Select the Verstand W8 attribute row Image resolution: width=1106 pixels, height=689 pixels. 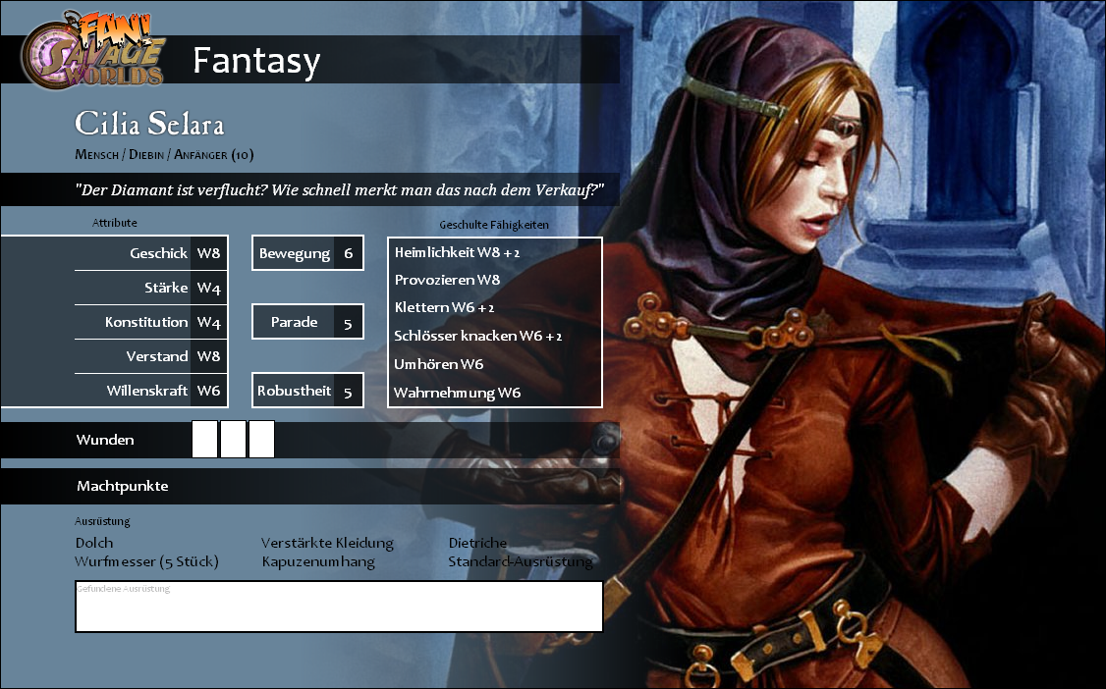pyautogui.click(x=151, y=356)
